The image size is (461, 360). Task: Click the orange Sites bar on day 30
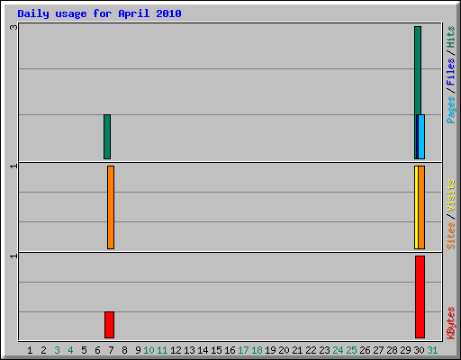pos(421,207)
